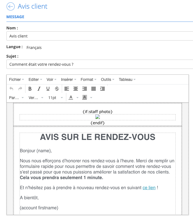Image resolution: width=193 pixels, height=218 pixels.
Task: Toggle italic formatting
Action: click(39, 89)
